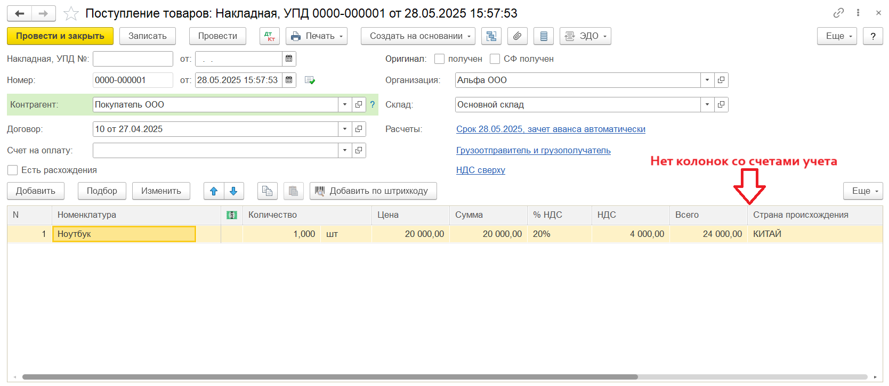Click the 'Счет на оплату' input field
Image resolution: width=889 pixels, height=386 pixels.
215,151
